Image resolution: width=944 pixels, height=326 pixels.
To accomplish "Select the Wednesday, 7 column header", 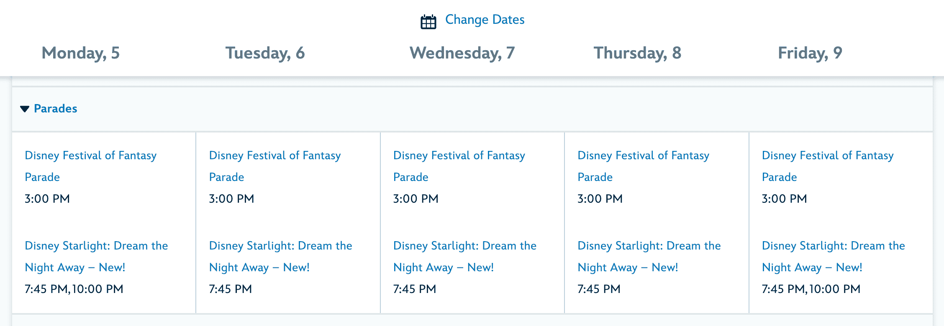I will [x=462, y=53].
